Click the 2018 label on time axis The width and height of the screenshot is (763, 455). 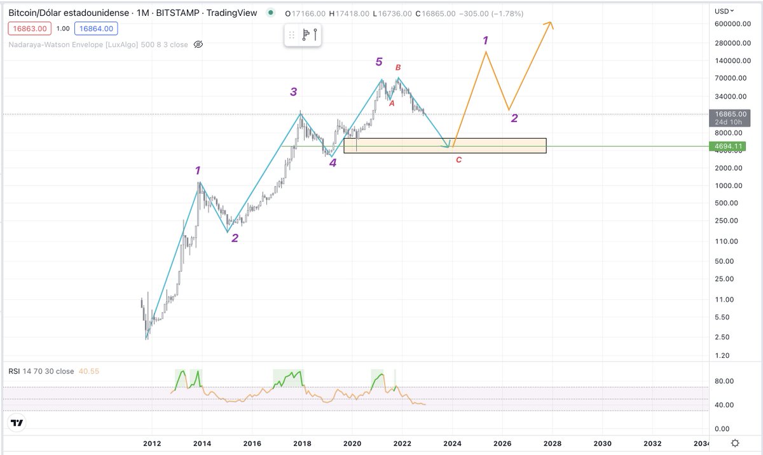tap(302, 444)
